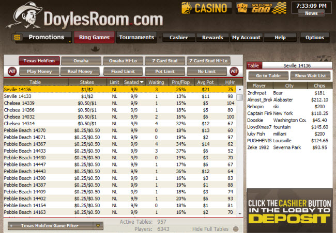Filter by Play Money tables
The height and width of the screenshot is (233, 336).
pos(39,72)
